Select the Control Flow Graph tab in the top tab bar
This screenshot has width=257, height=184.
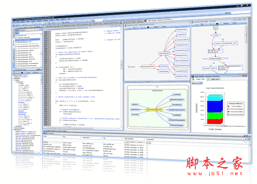(133, 21)
